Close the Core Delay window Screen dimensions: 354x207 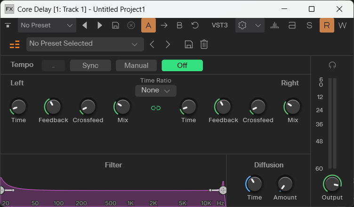pyautogui.click(x=339, y=9)
